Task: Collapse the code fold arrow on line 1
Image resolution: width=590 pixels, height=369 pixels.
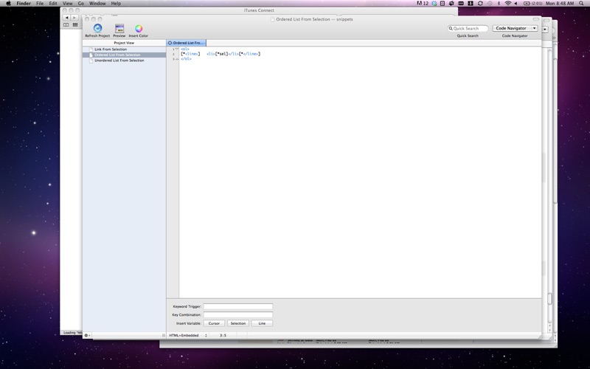Action: click(177, 49)
